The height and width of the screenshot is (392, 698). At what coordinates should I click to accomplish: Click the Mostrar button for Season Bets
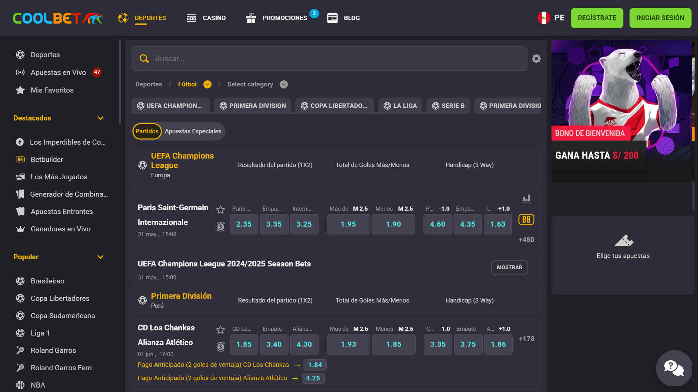point(509,267)
